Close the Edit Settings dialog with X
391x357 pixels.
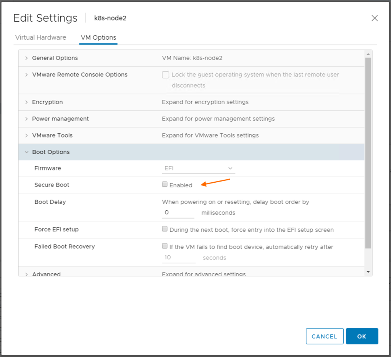tap(375, 18)
